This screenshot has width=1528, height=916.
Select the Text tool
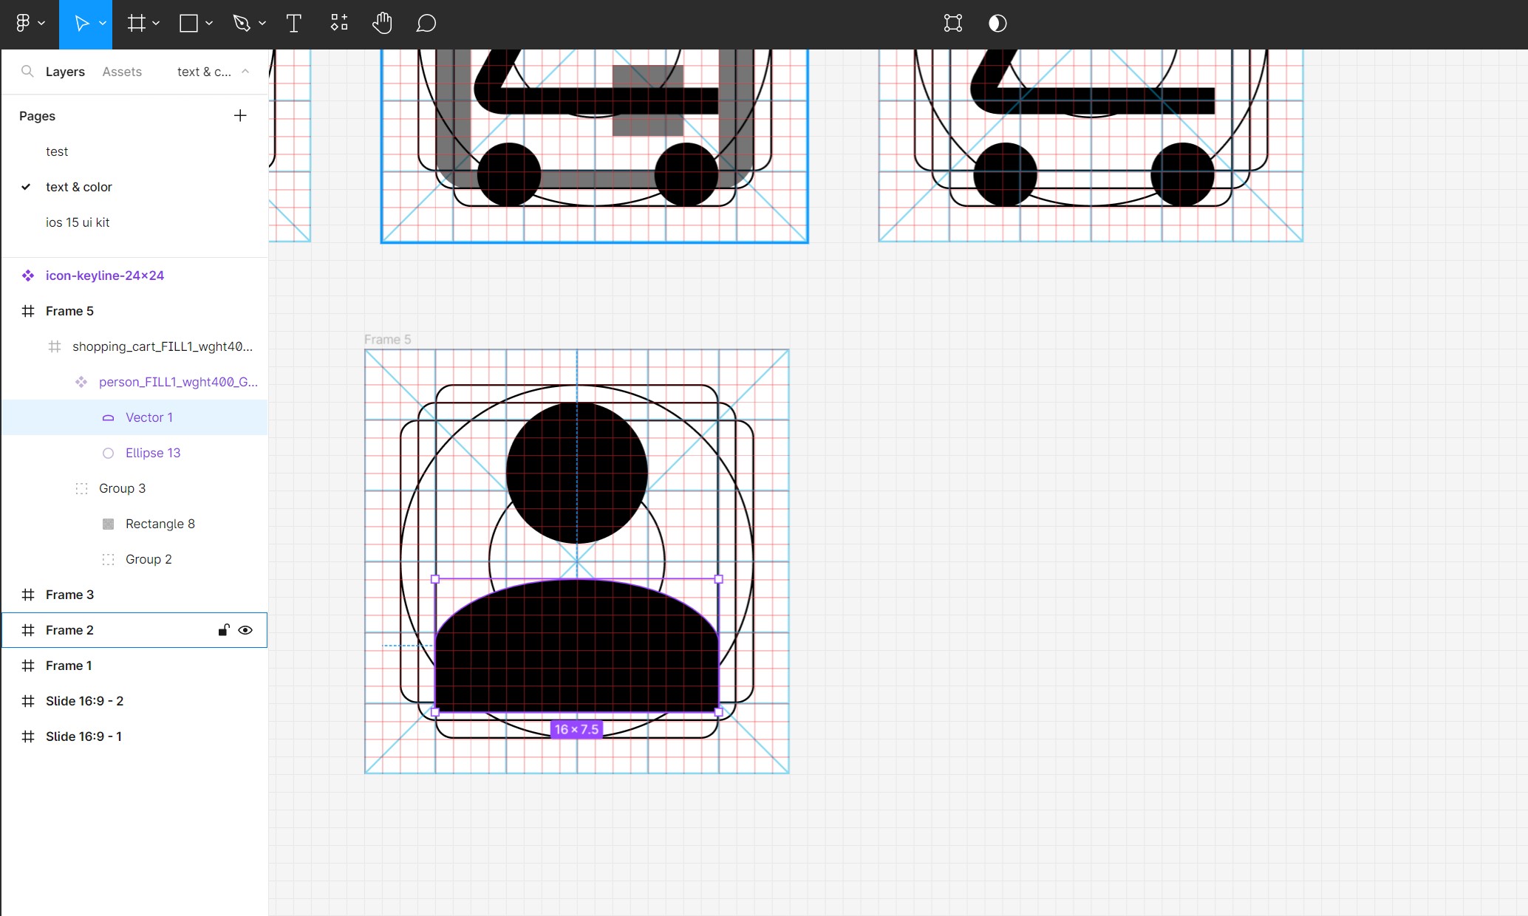293,24
